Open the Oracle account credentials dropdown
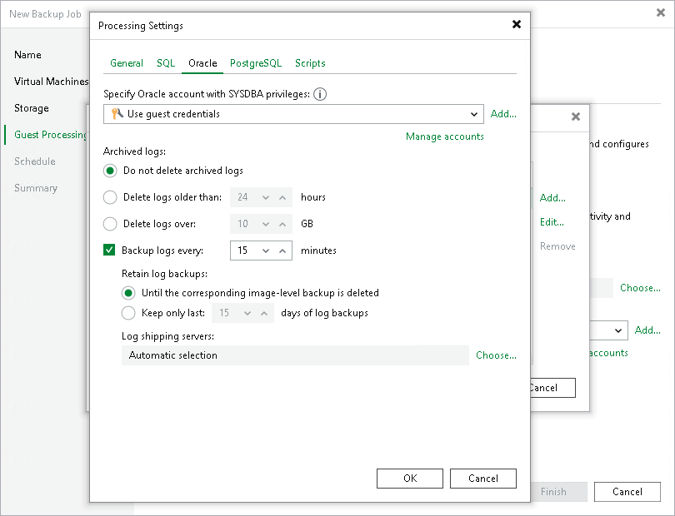The height and width of the screenshot is (516, 675). pos(474,114)
